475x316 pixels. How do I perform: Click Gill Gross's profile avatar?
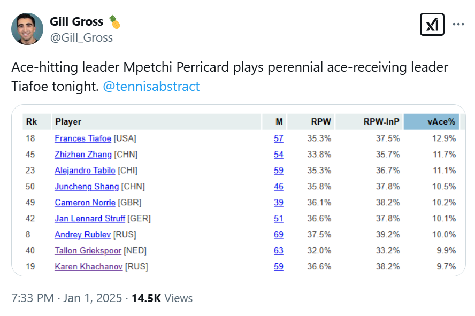[x=27, y=29]
